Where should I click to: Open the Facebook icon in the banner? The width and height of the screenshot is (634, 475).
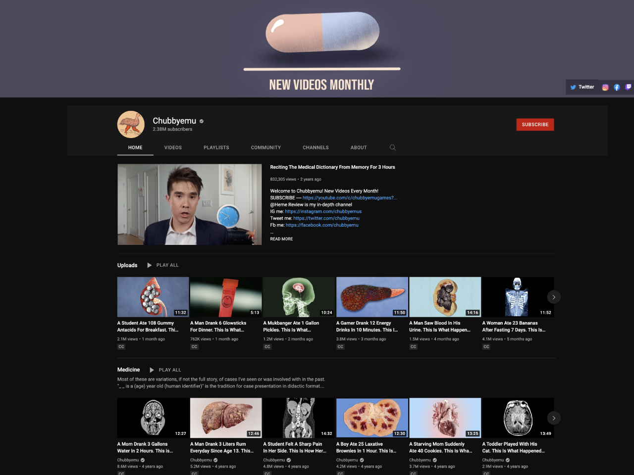617,87
